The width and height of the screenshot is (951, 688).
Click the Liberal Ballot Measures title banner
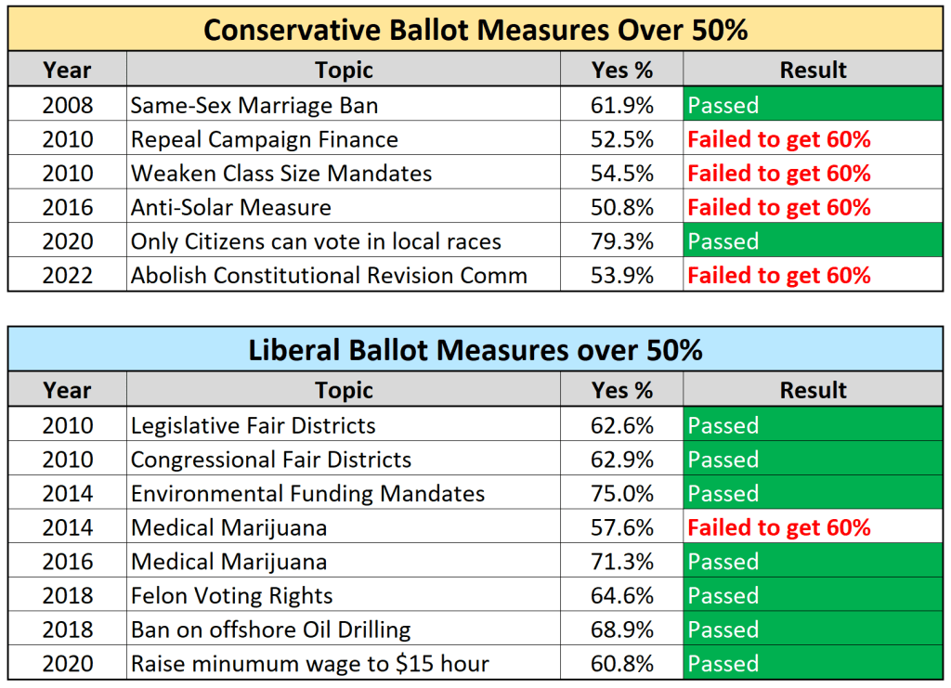(475, 349)
